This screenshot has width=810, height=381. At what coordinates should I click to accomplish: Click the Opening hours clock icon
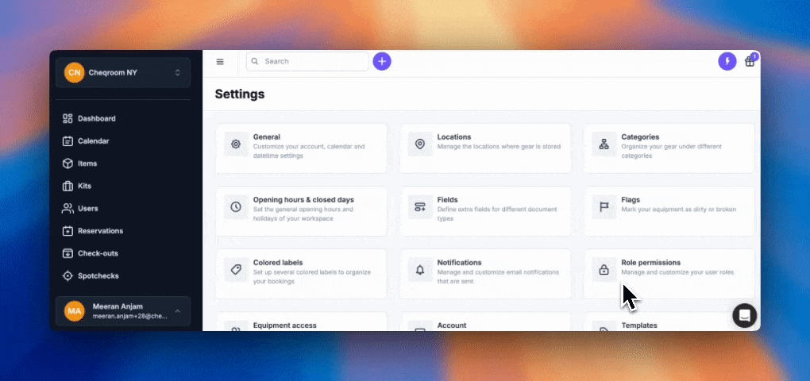[236, 207]
